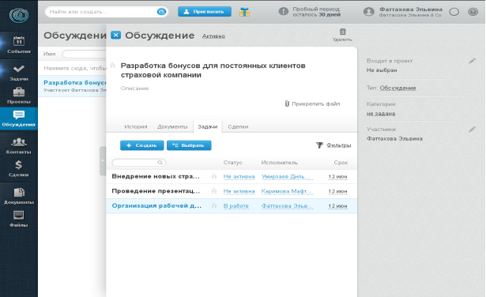Image resolution: width=486 pixels, height=297 pixels.
Task: Click lock icon in 'Проведение презентац...' row
Action: (x=214, y=191)
